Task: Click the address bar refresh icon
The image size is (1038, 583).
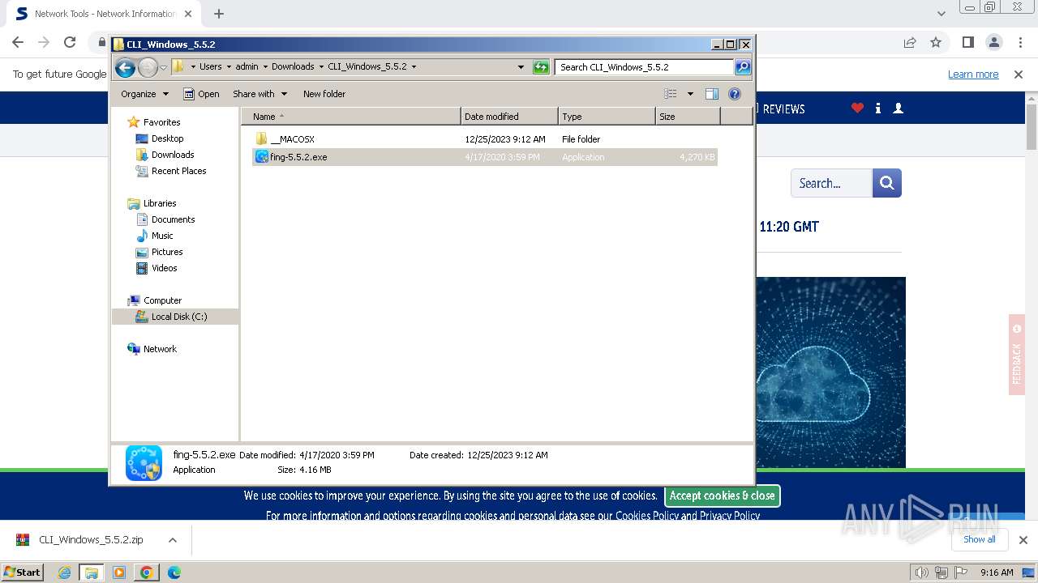Action: 541,67
